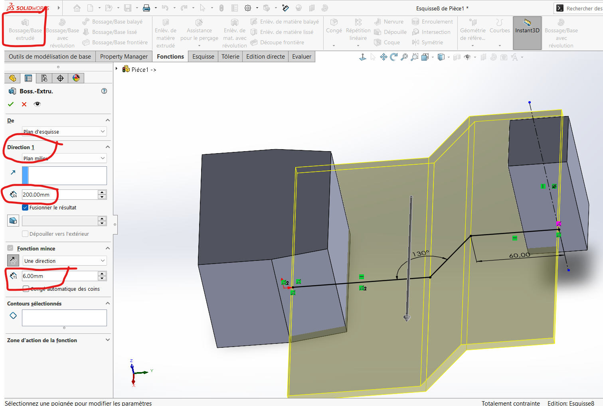Click Enlèv. de matière extrudé tool
This screenshot has height=406, width=603.
point(166,34)
